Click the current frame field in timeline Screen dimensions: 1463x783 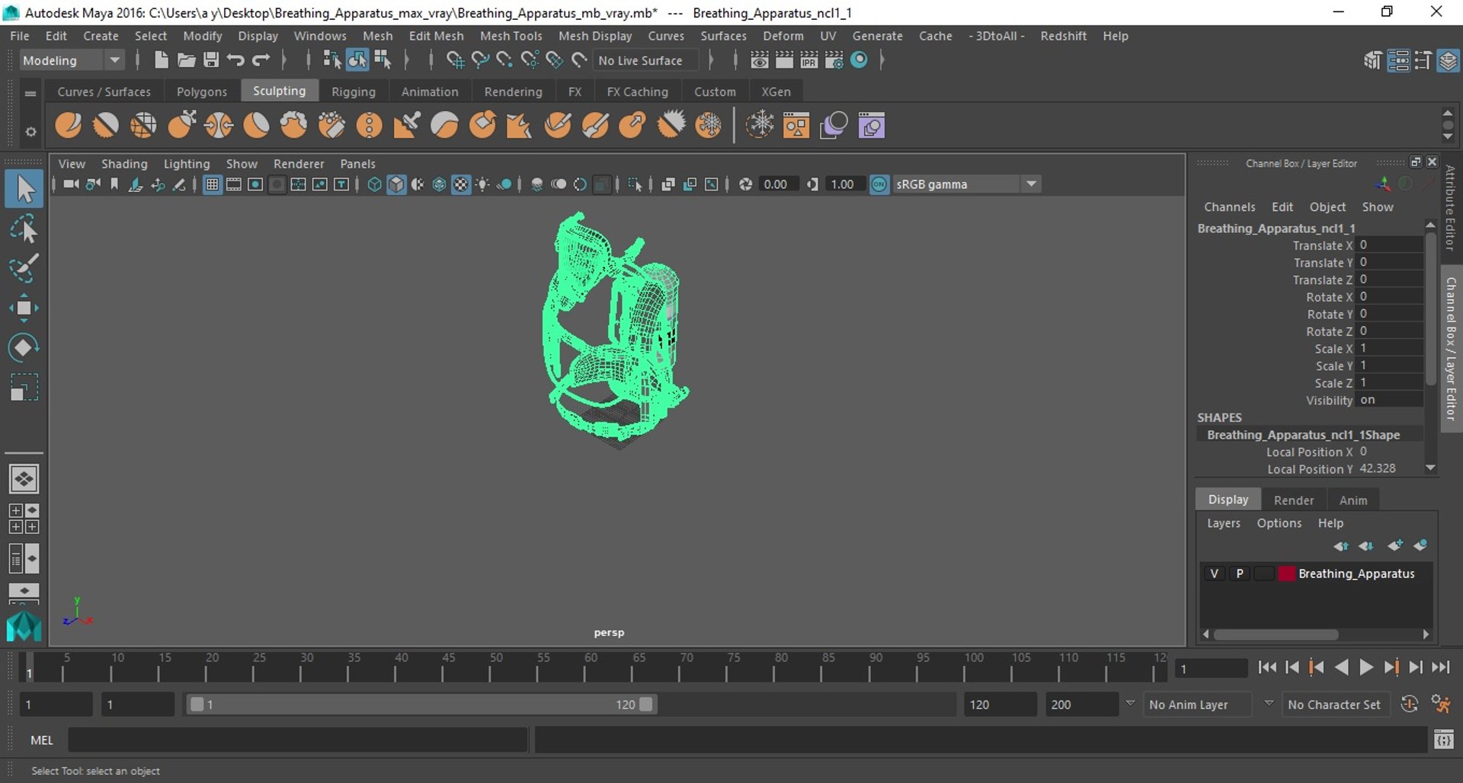[1211, 669]
